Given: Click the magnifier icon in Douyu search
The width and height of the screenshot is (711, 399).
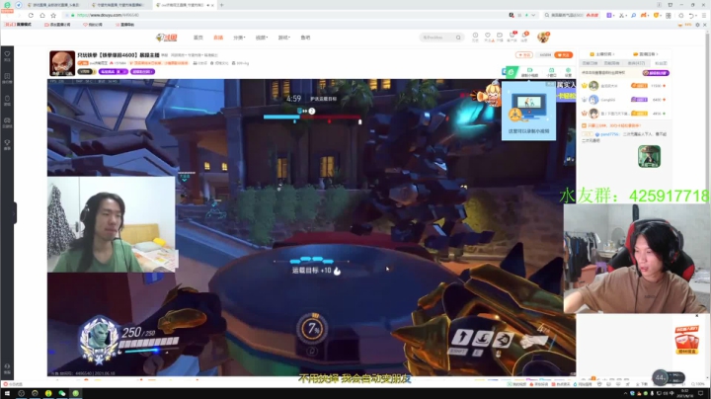Looking at the screenshot, I should click(458, 38).
